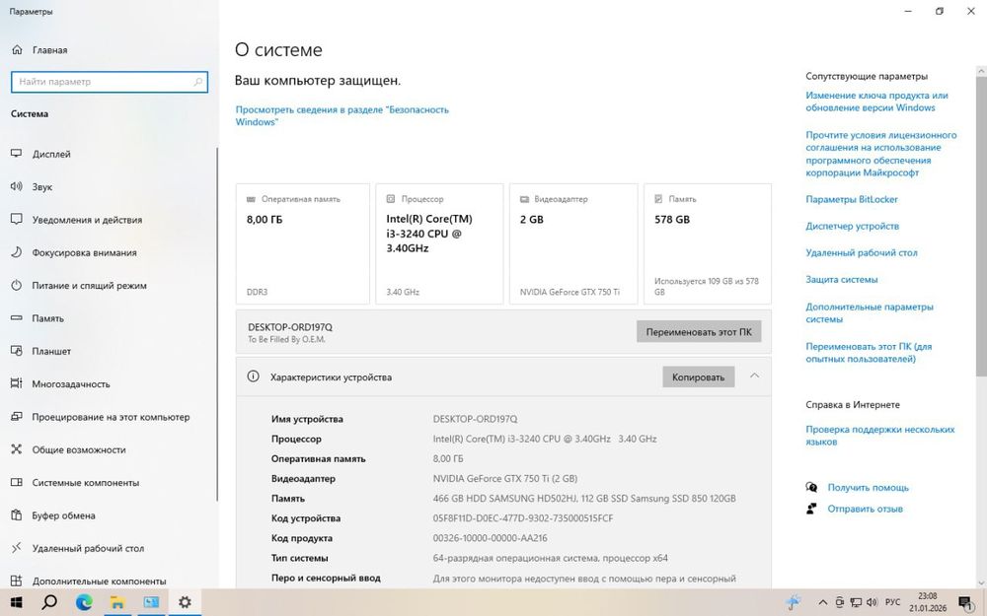The width and height of the screenshot is (987, 616).
Task: Collapse Характеристики устройства section chevron
Action: 754,376
